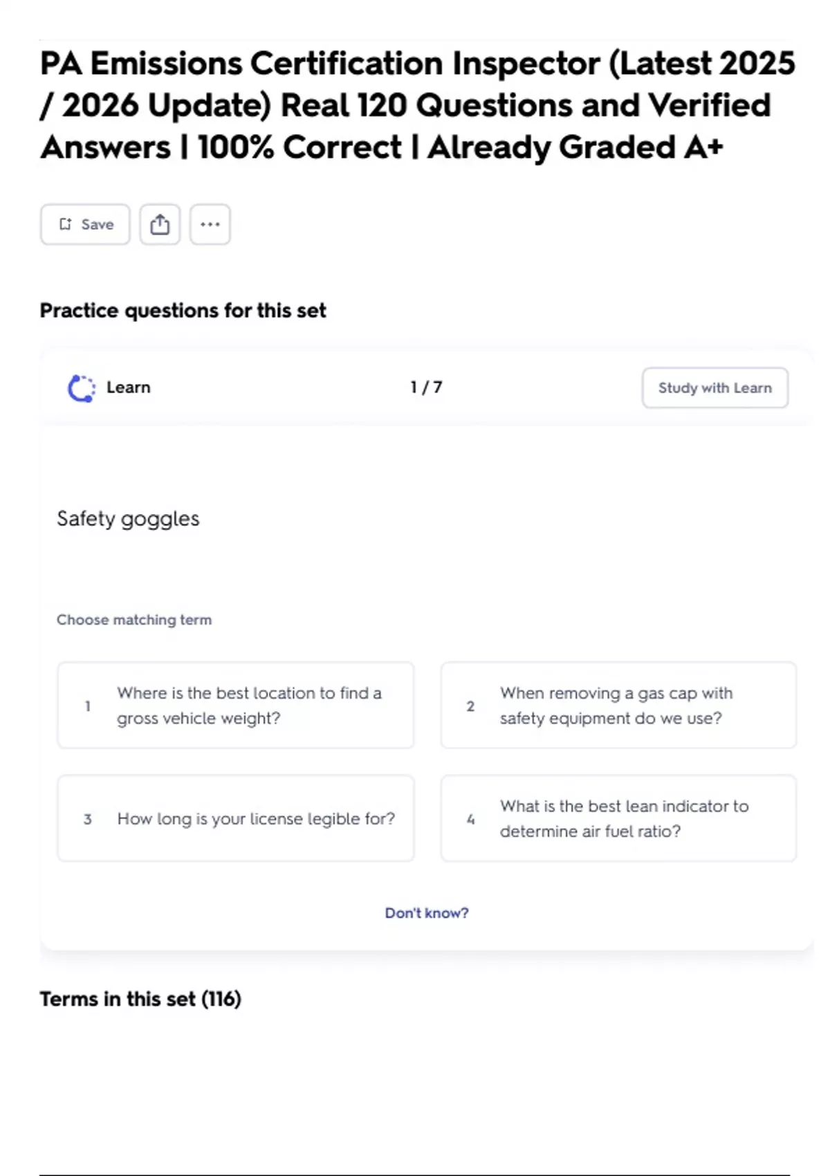Click the Choose matching term label

click(134, 620)
